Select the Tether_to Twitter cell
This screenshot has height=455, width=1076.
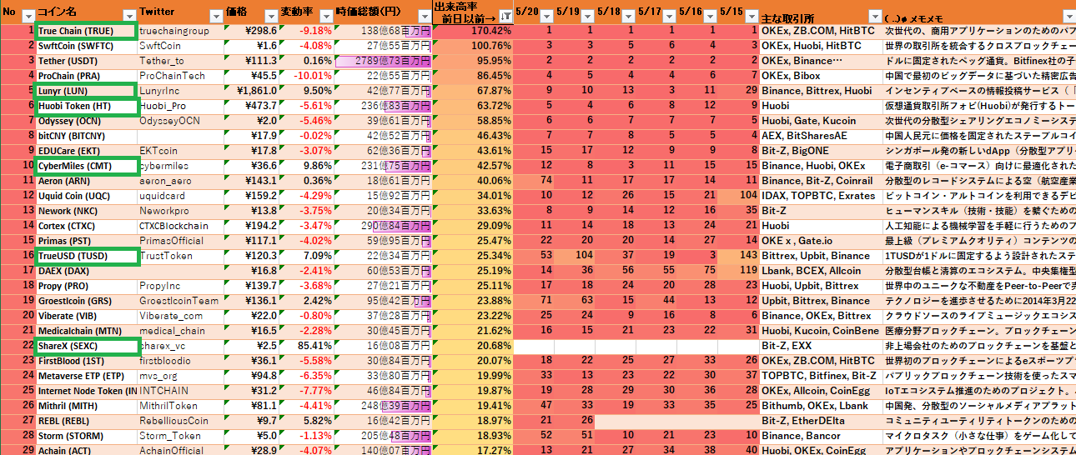[x=180, y=61]
